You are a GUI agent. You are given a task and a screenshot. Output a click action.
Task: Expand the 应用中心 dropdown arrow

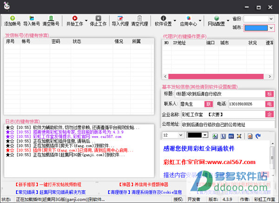[x=200, y=20]
